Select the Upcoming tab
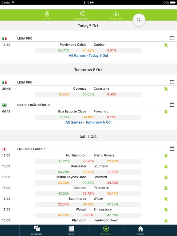This screenshot has height=236, width=177. (x=81, y=15)
